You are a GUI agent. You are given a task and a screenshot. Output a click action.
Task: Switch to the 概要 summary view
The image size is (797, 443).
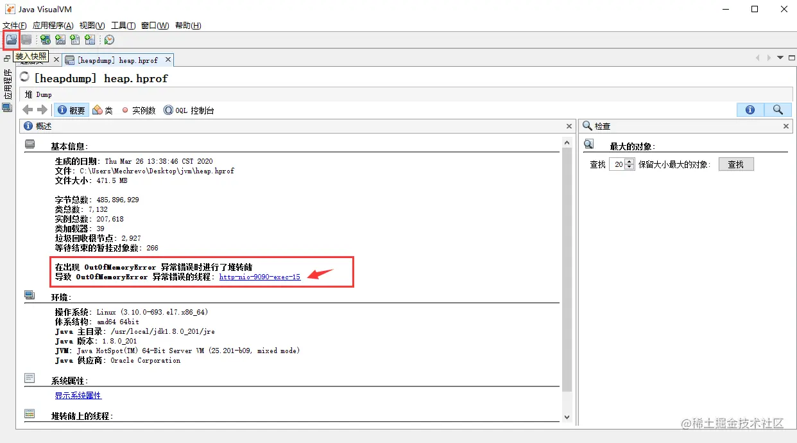(71, 110)
